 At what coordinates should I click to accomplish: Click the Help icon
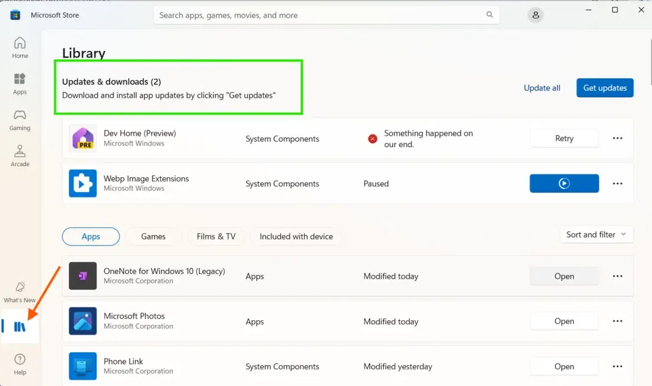pos(20,364)
